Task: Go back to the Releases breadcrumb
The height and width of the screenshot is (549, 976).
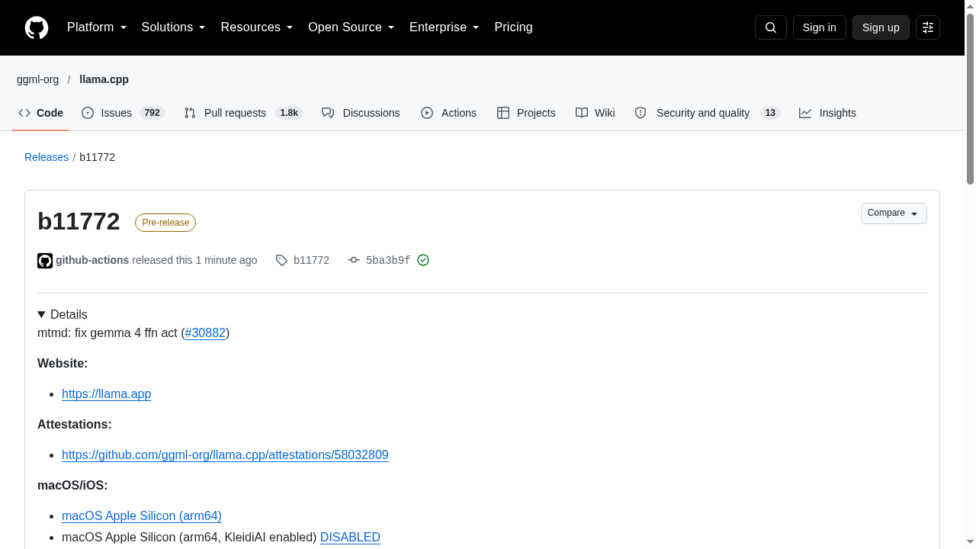Action: coord(47,157)
